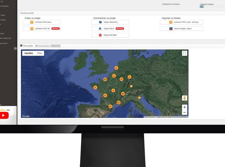Open the données sidebar entry
225x167 pixels.
coord(4,6)
